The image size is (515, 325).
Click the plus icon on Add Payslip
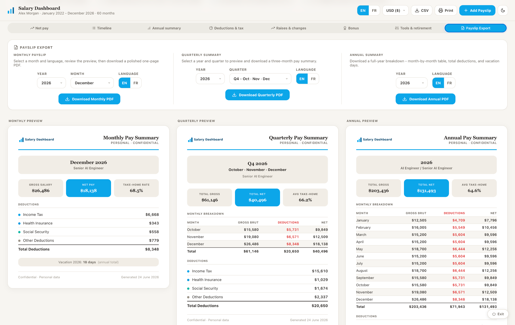(466, 10)
